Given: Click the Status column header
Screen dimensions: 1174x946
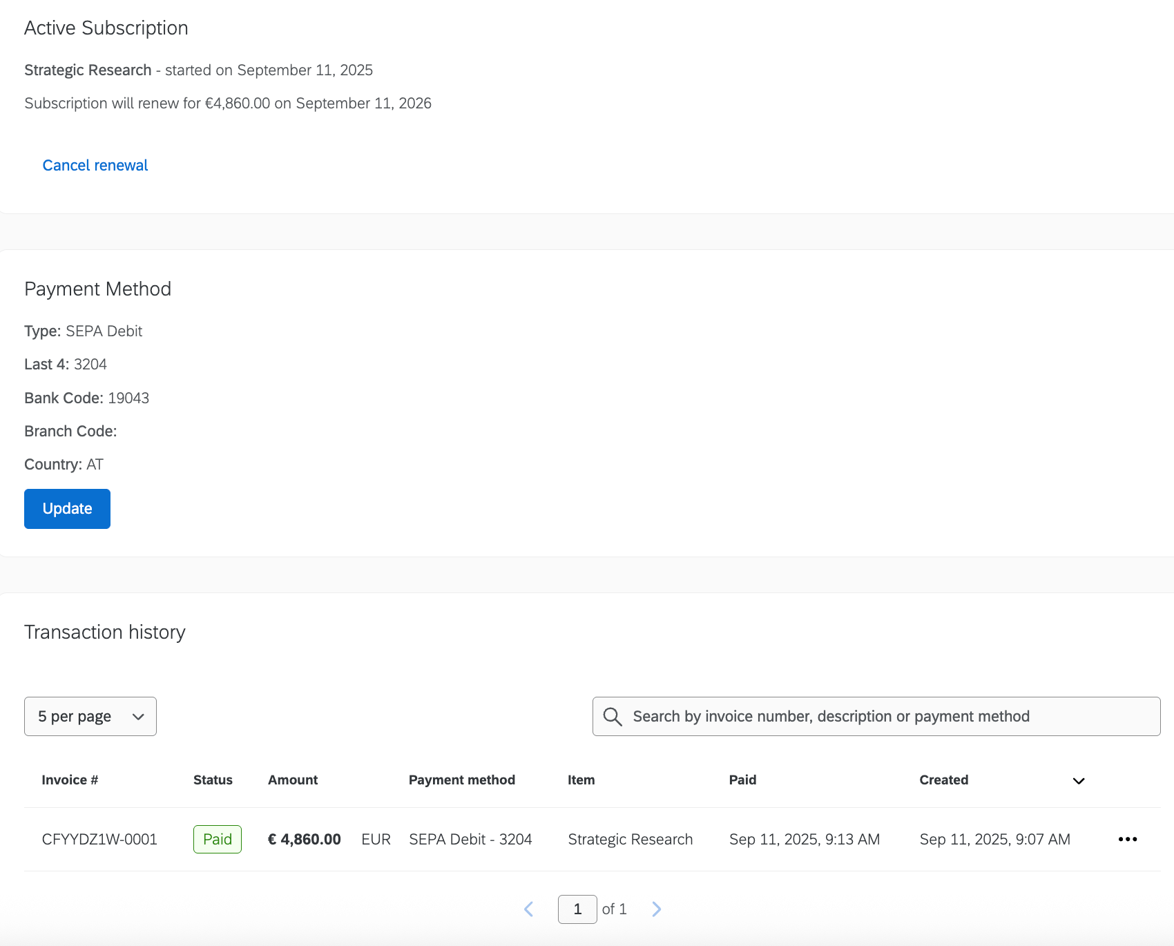Looking at the screenshot, I should pos(213,780).
